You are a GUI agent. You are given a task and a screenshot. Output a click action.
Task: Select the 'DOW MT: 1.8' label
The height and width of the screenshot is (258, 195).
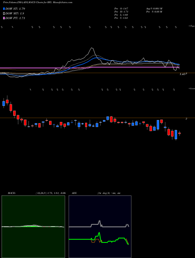click(14, 14)
